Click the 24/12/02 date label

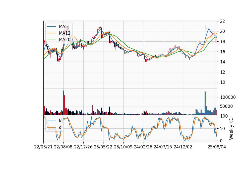183,147
